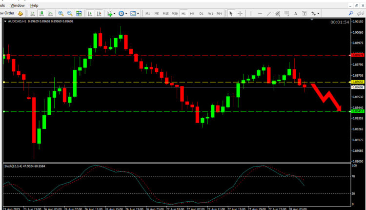Select the green 0.89410 price label
The height and width of the screenshot is (210, 366).
click(358, 111)
